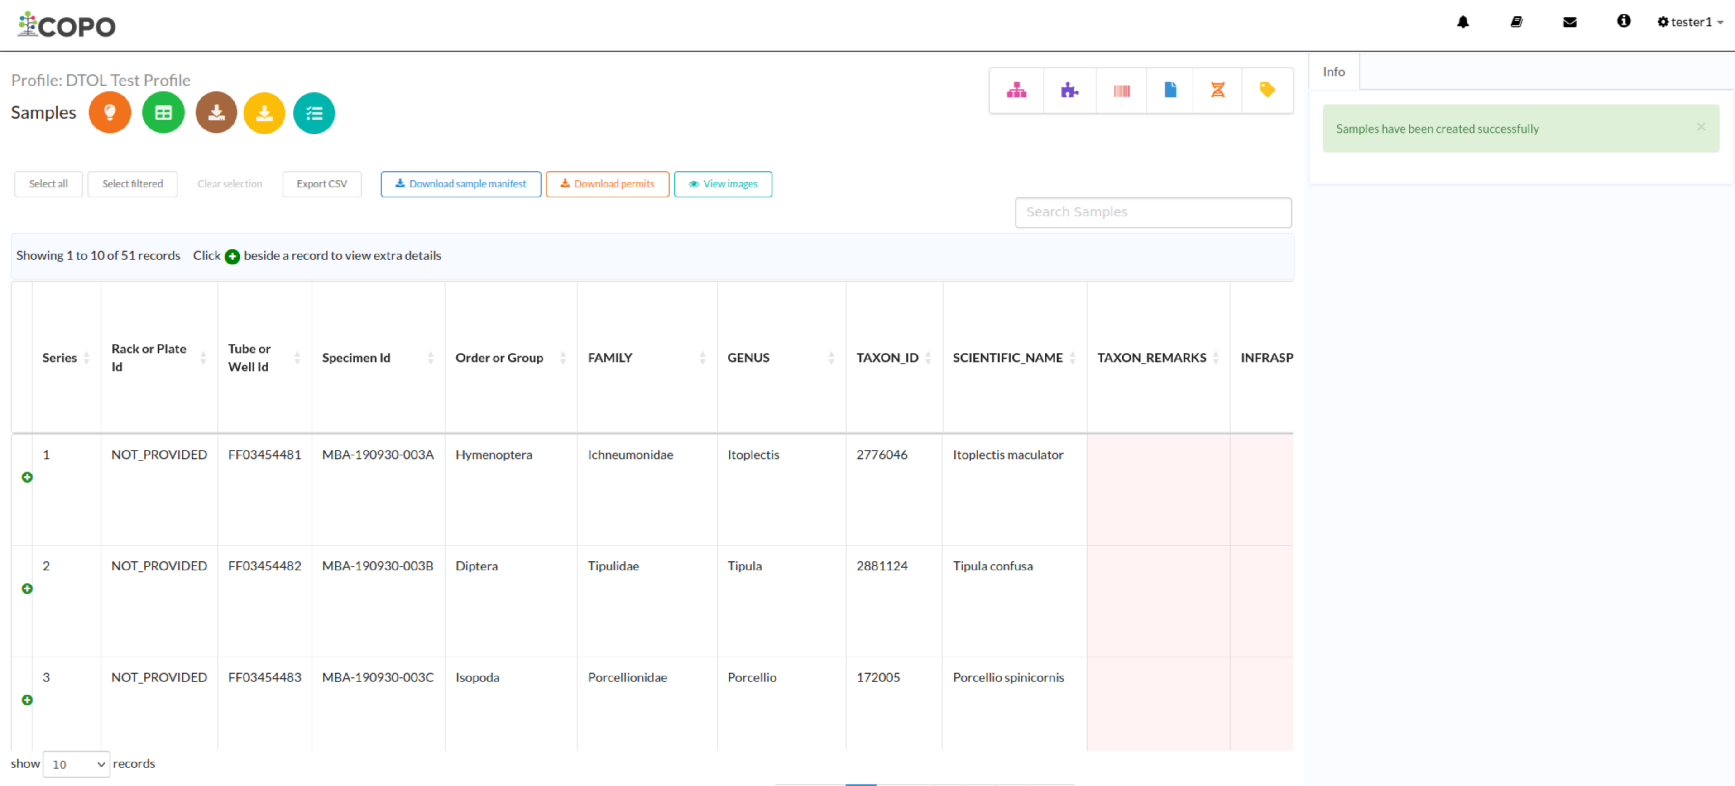This screenshot has height=786, width=1735.
Task: Click the blue file document icon
Action: pyautogui.click(x=1170, y=90)
